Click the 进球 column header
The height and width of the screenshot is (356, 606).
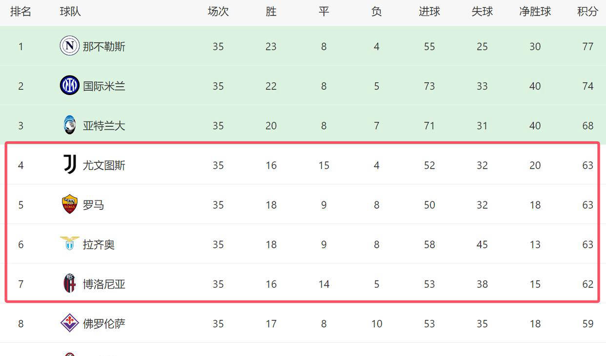pos(429,12)
